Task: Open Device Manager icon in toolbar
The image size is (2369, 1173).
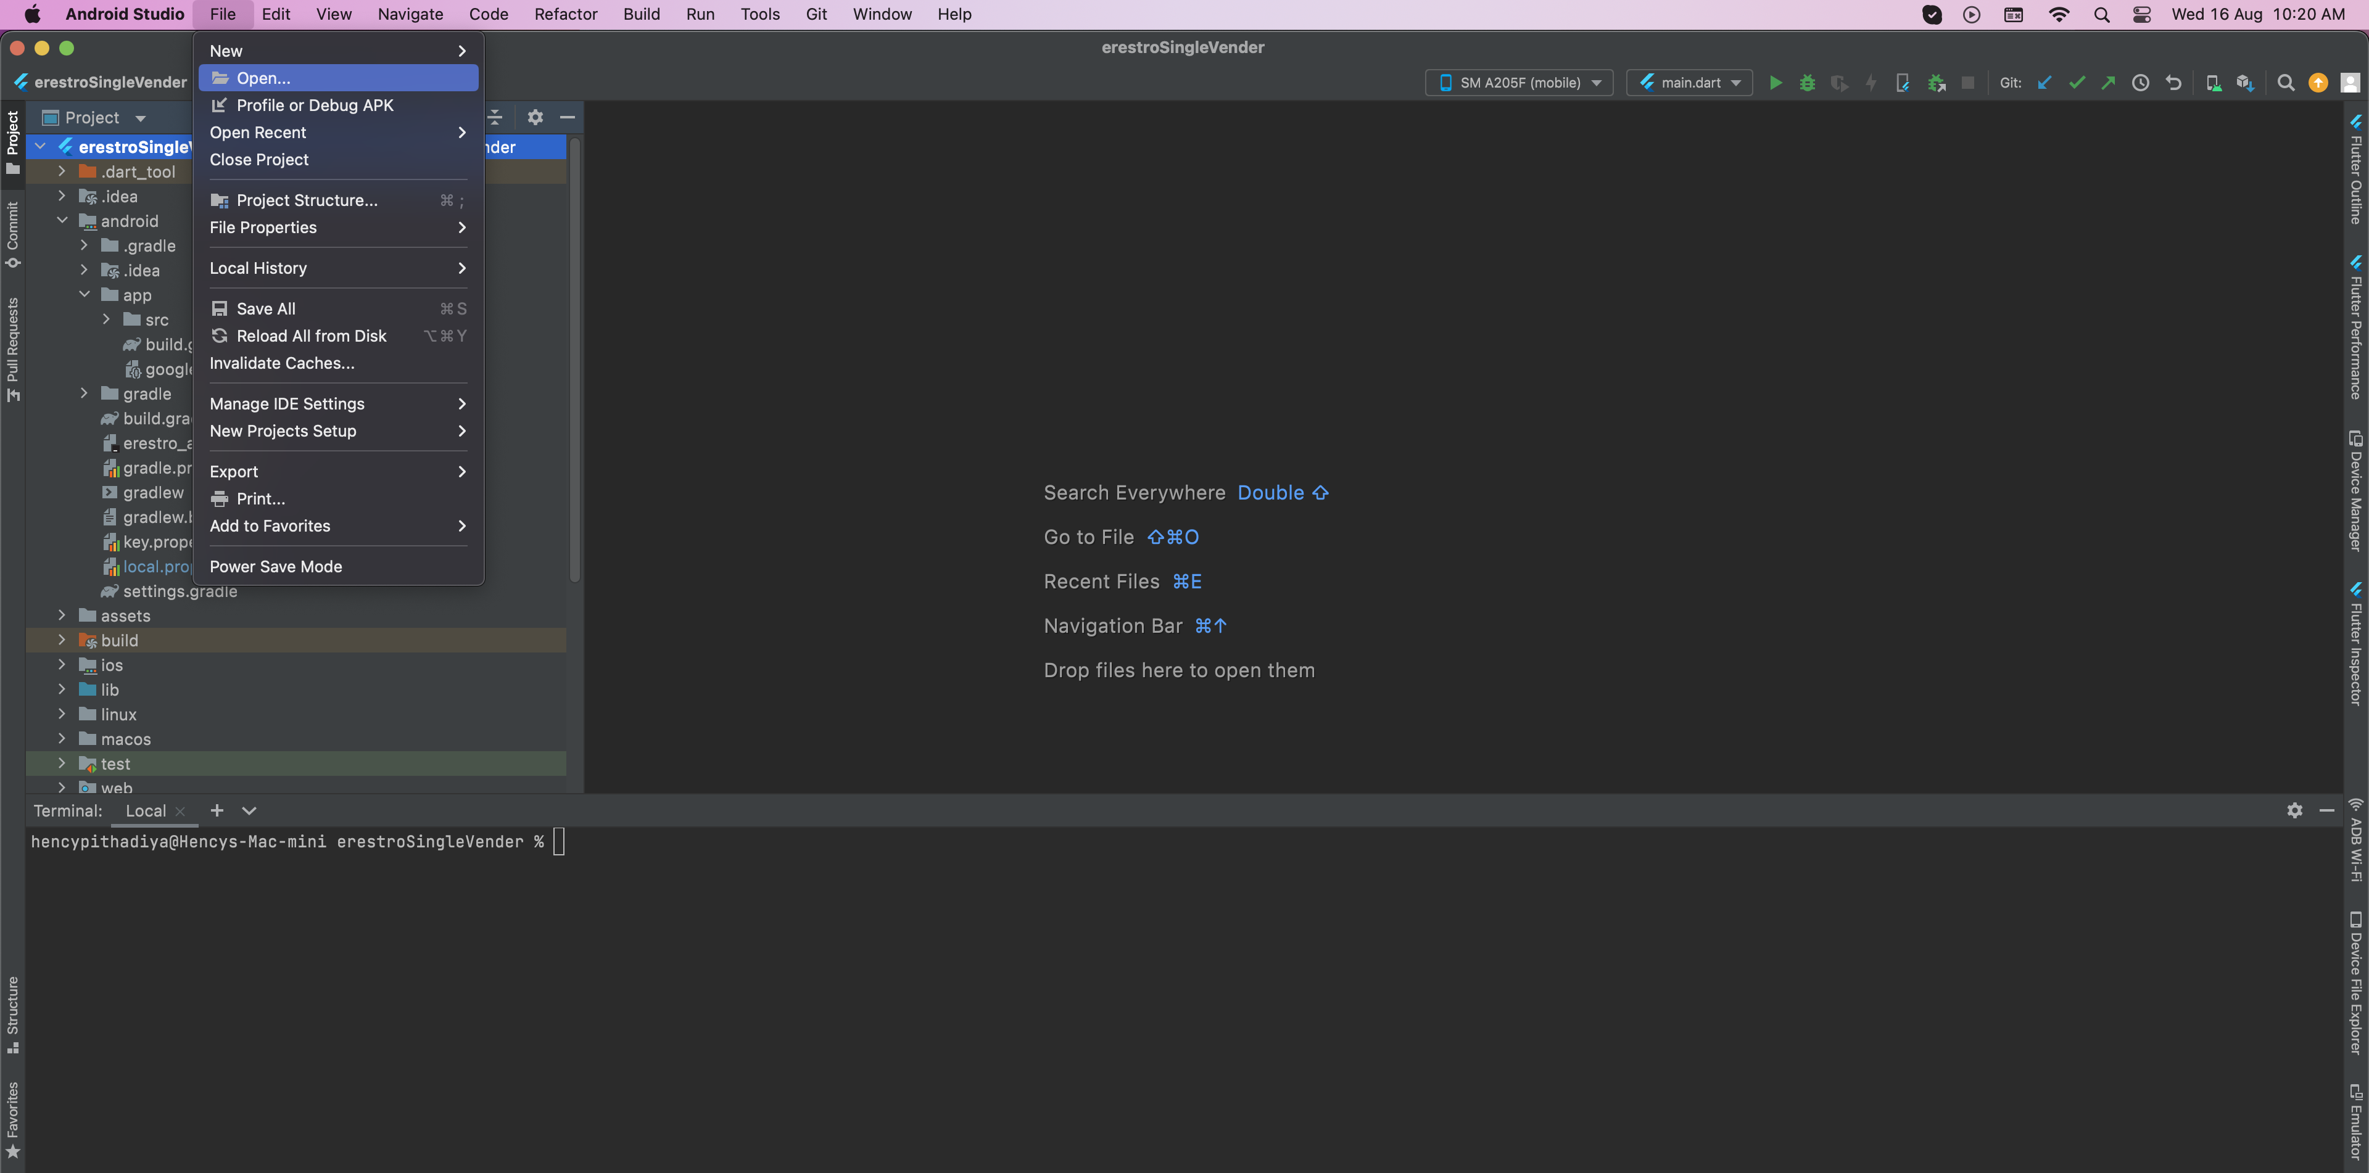Action: coord(2214,83)
